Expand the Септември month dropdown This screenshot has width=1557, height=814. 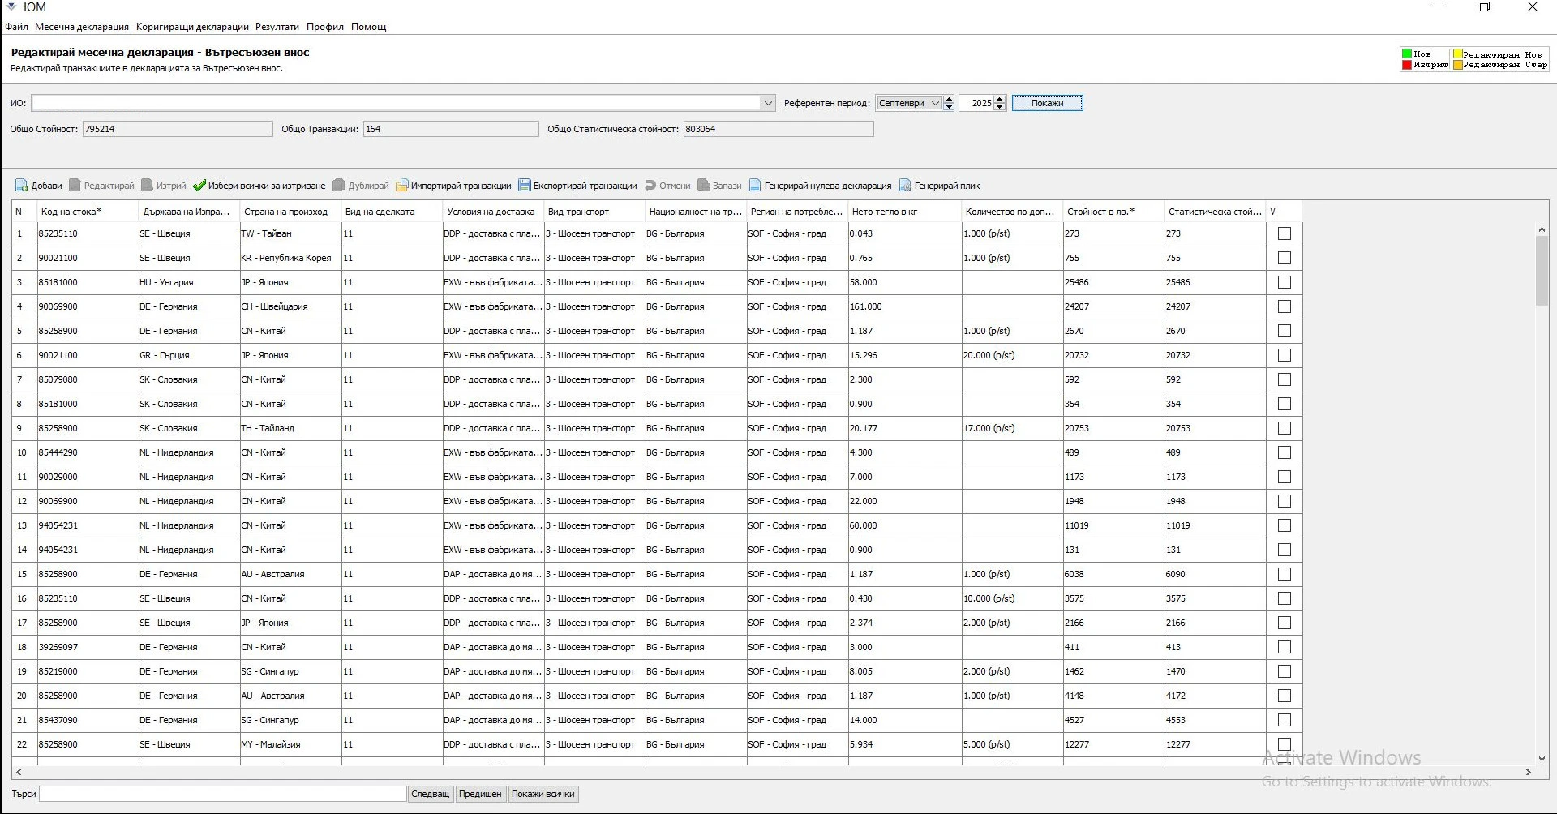[x=935, y=103]
